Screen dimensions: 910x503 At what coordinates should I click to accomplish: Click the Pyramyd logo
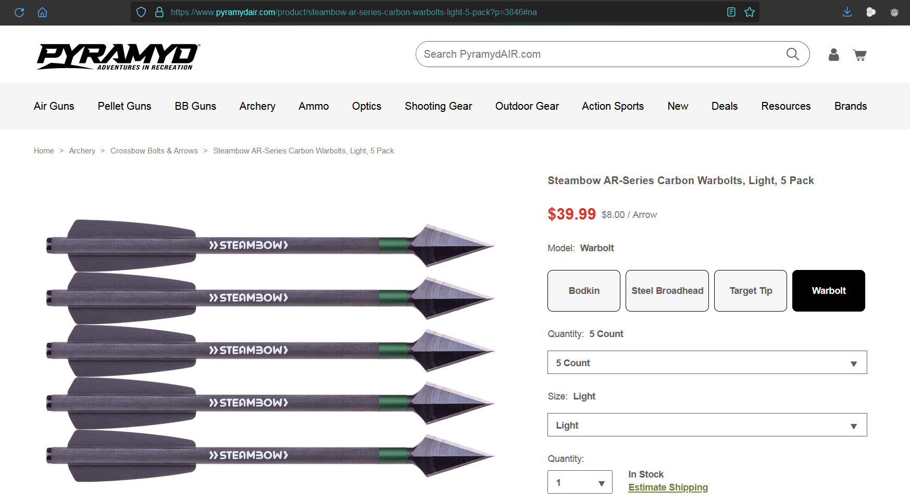[119, 57]
